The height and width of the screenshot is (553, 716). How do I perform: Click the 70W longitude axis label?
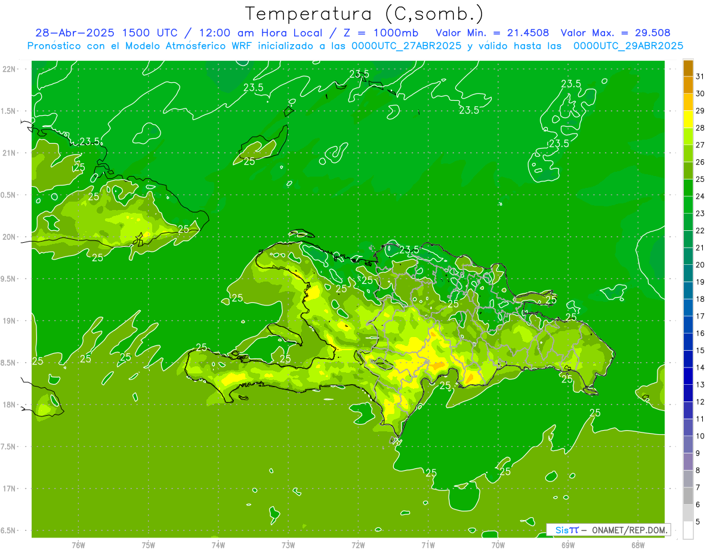click(498, 545)
